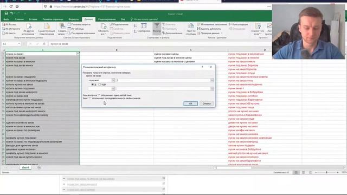Click Дополнительно advanced filter icon
Screen dimensions: 347x195
point(172,33)
